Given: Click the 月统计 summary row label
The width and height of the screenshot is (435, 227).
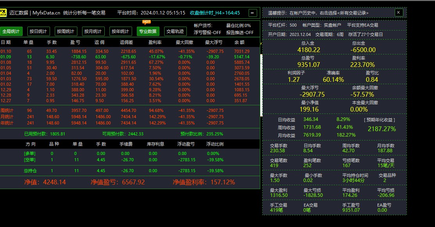Looking at the screenshot, I should [7, 117].
